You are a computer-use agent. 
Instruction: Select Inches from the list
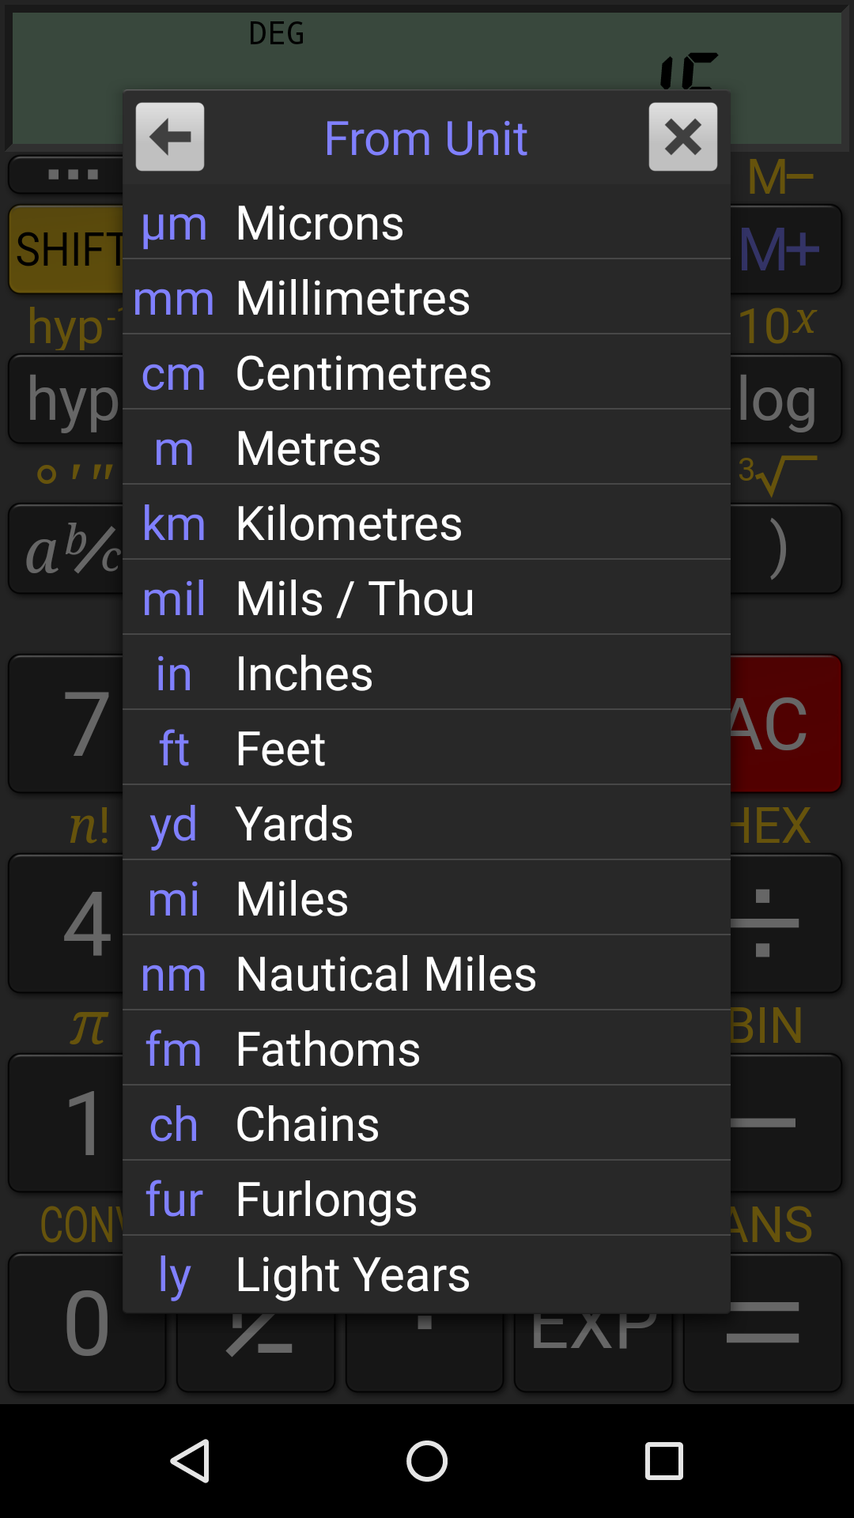tap(427, 674)
